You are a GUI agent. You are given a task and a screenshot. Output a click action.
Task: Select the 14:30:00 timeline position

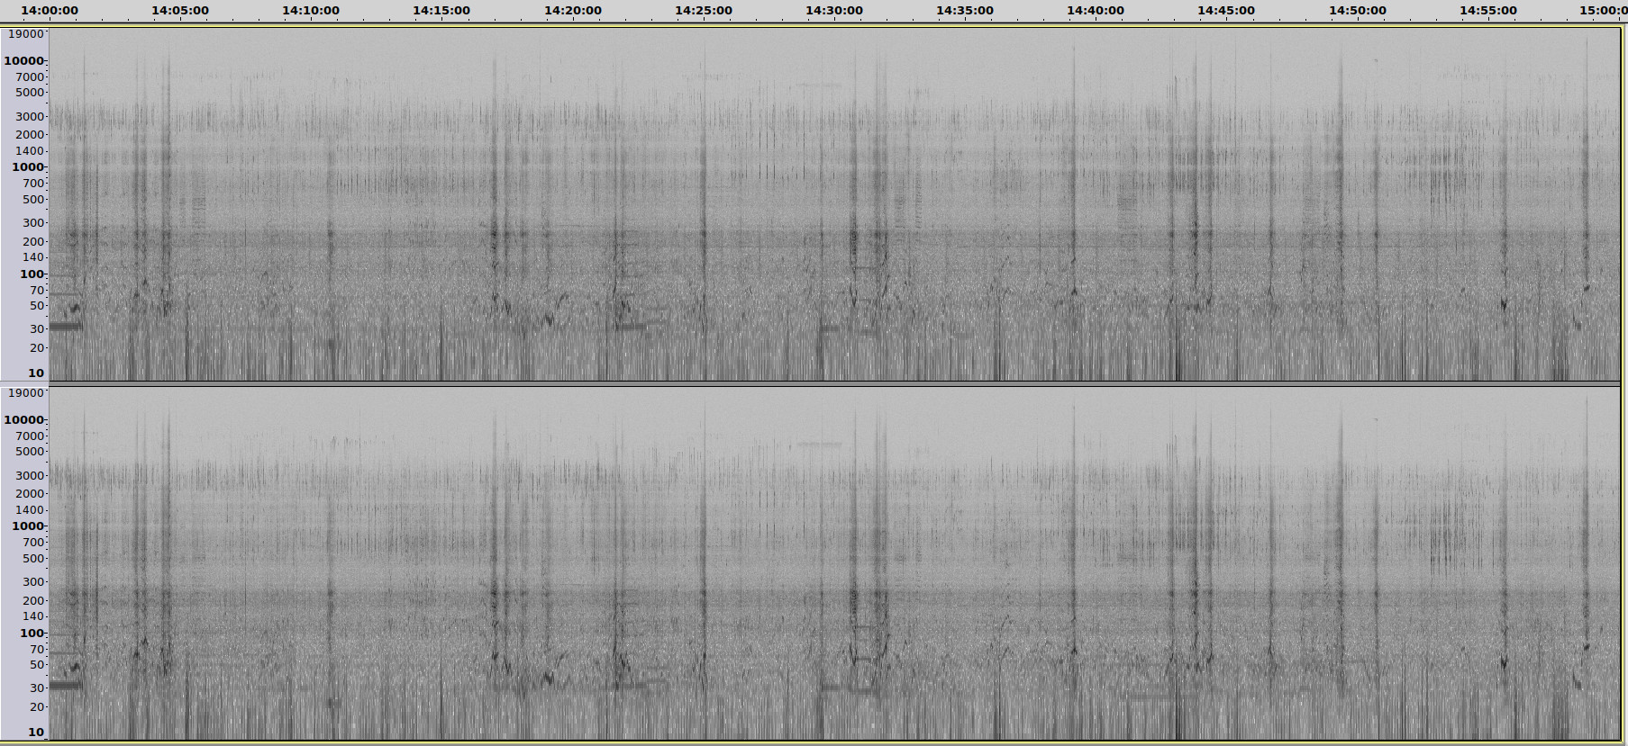tap(834, 11)
